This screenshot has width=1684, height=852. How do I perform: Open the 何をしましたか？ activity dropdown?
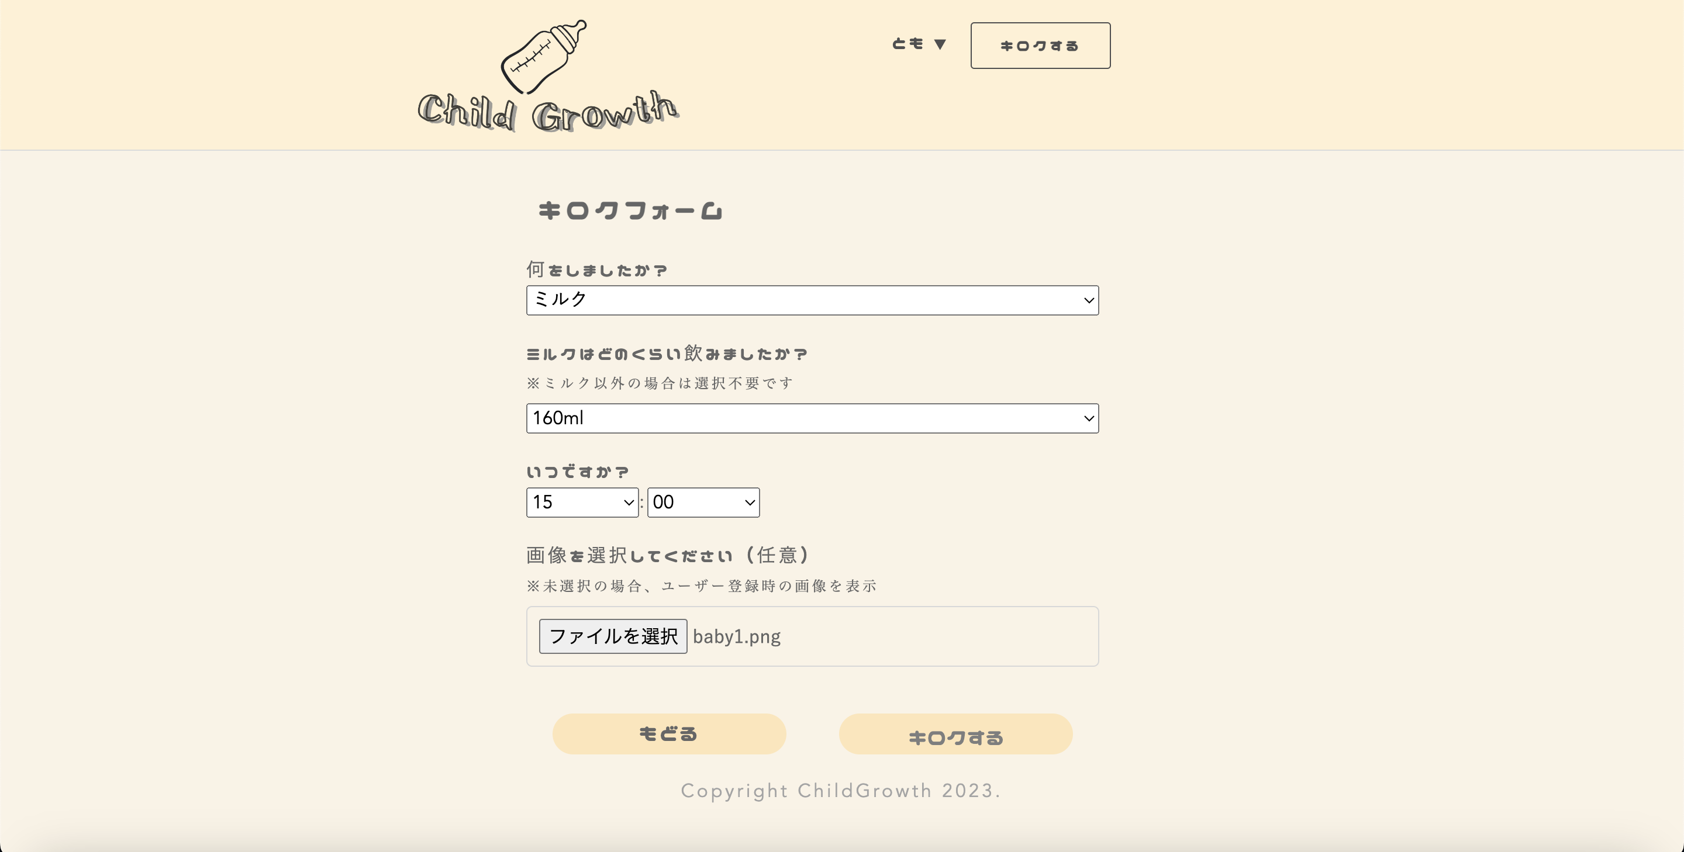click(812, 300)
